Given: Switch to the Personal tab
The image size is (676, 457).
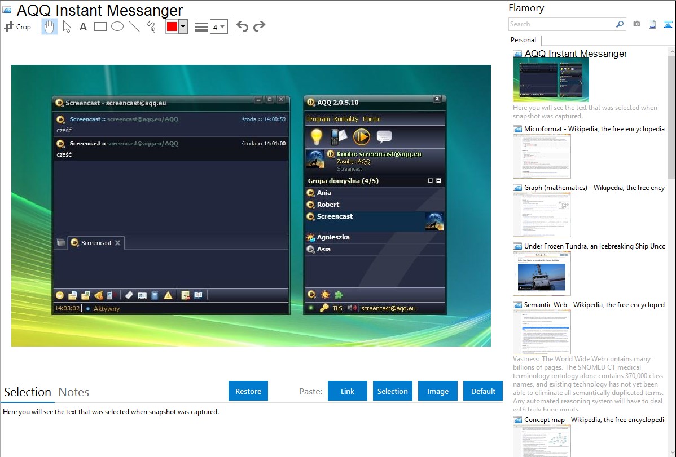Looking at the screenshot, I should click(x=524, y=40).
